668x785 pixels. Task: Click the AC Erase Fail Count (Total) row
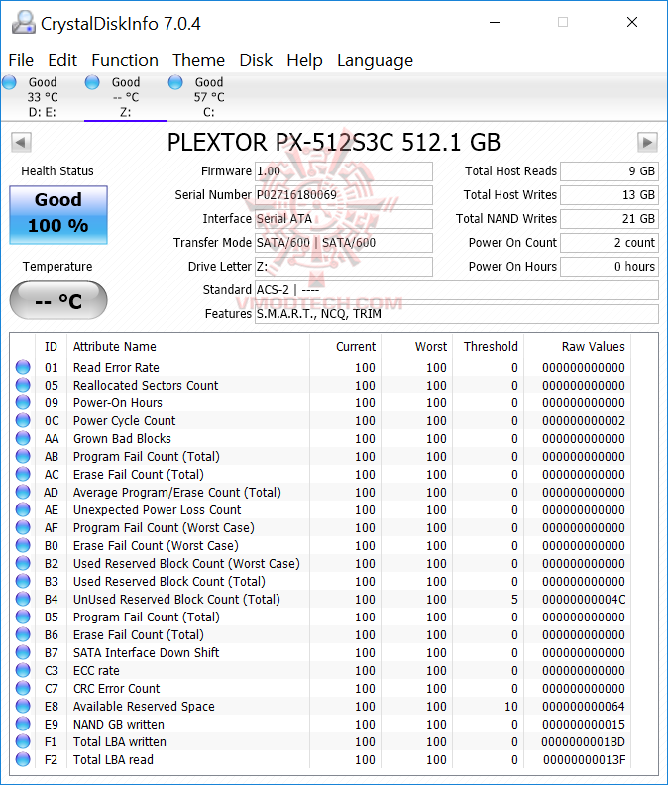320,474
